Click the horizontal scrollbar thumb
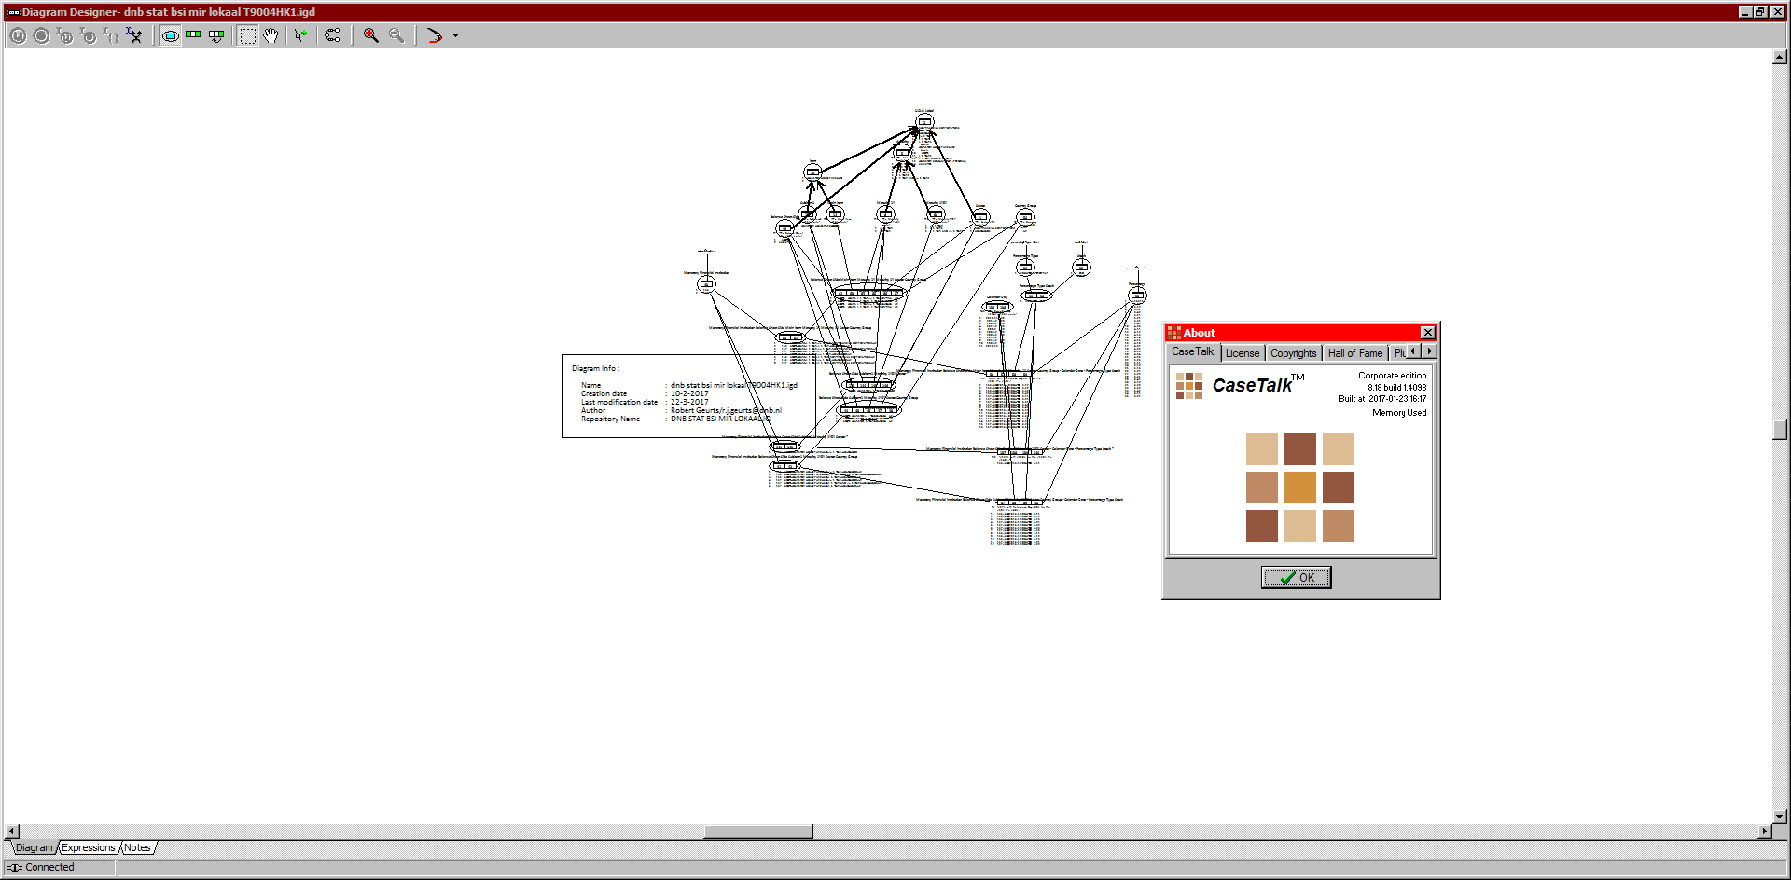This screenshot has height=880, width=1791. coord(757,831)
